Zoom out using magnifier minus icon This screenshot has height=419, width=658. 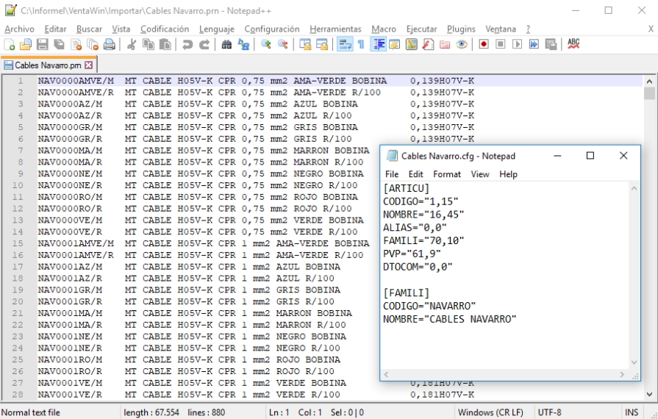tap(283, 44)
